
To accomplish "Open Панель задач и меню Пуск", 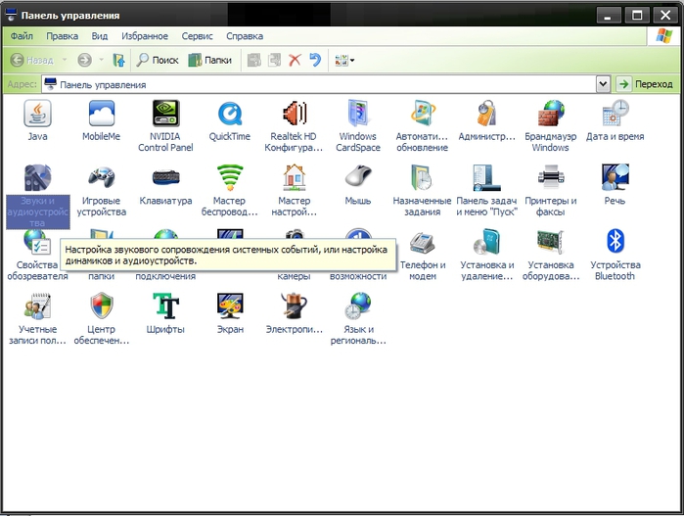I will [x=486, y=190].
